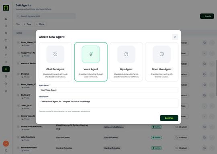This screenshot has width=217, height=154.
Task: Click the Continue button
Action: 169,118
